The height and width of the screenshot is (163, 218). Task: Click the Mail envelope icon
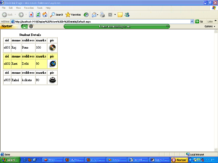point(94,15)
